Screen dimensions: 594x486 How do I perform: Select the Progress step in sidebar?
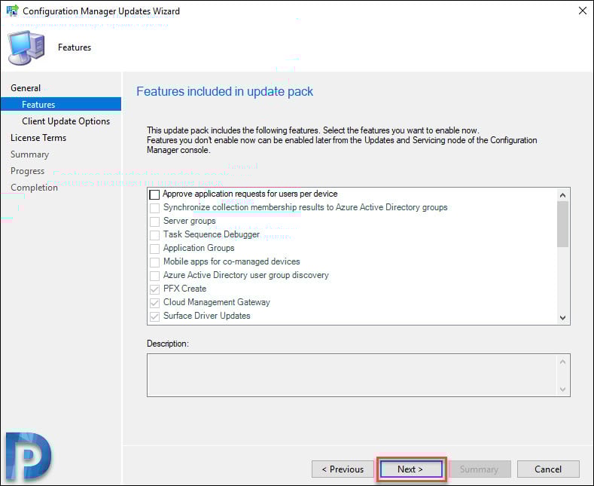pos(27,171)
